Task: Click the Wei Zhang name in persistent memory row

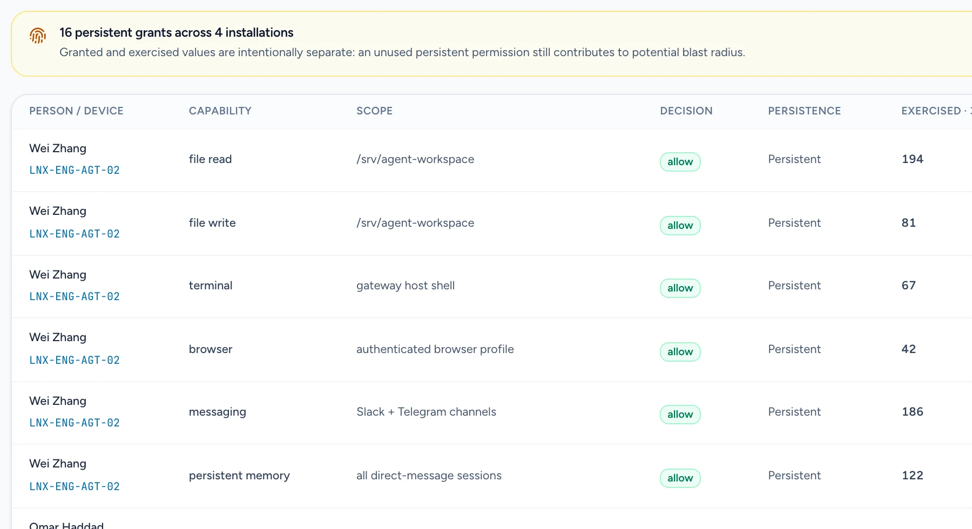Action: [x=58, y=464]
